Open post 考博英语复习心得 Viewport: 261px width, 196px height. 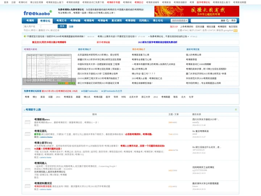(x=140, y=55)
